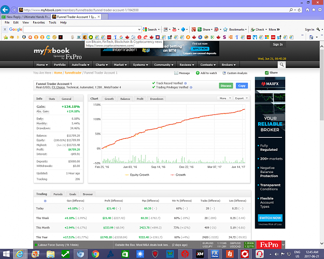Click the browser address bar URL
The height and width of the screenshot is (259, 324).
[x=81, y=10]
